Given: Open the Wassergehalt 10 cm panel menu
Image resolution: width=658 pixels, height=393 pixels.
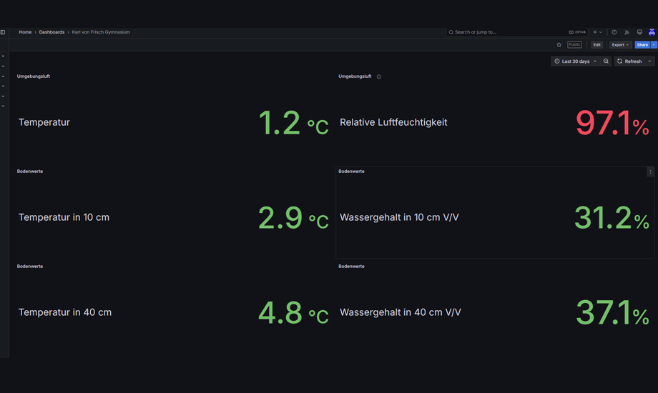Looking at the screenshot, I should 650,171.
